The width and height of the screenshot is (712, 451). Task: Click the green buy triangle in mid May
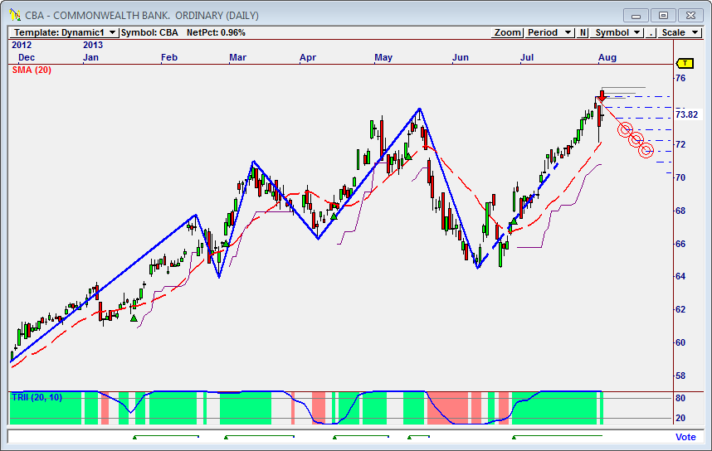coord(407,157)
